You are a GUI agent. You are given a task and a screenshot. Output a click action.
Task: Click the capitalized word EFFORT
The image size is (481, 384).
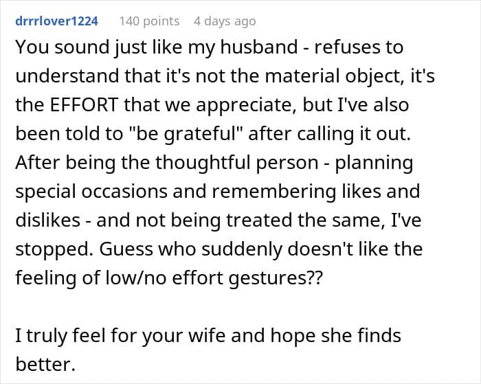pos(84,104)
